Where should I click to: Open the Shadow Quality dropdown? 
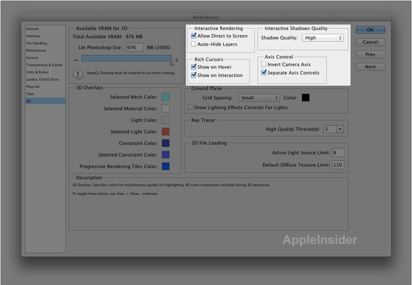click(x=323, y=38)
